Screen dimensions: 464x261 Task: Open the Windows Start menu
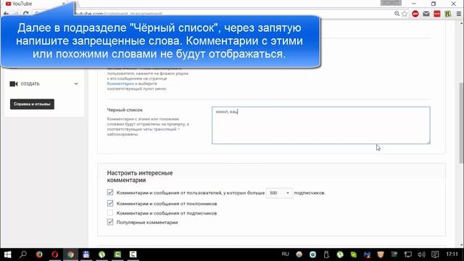[x=7, y=254]
